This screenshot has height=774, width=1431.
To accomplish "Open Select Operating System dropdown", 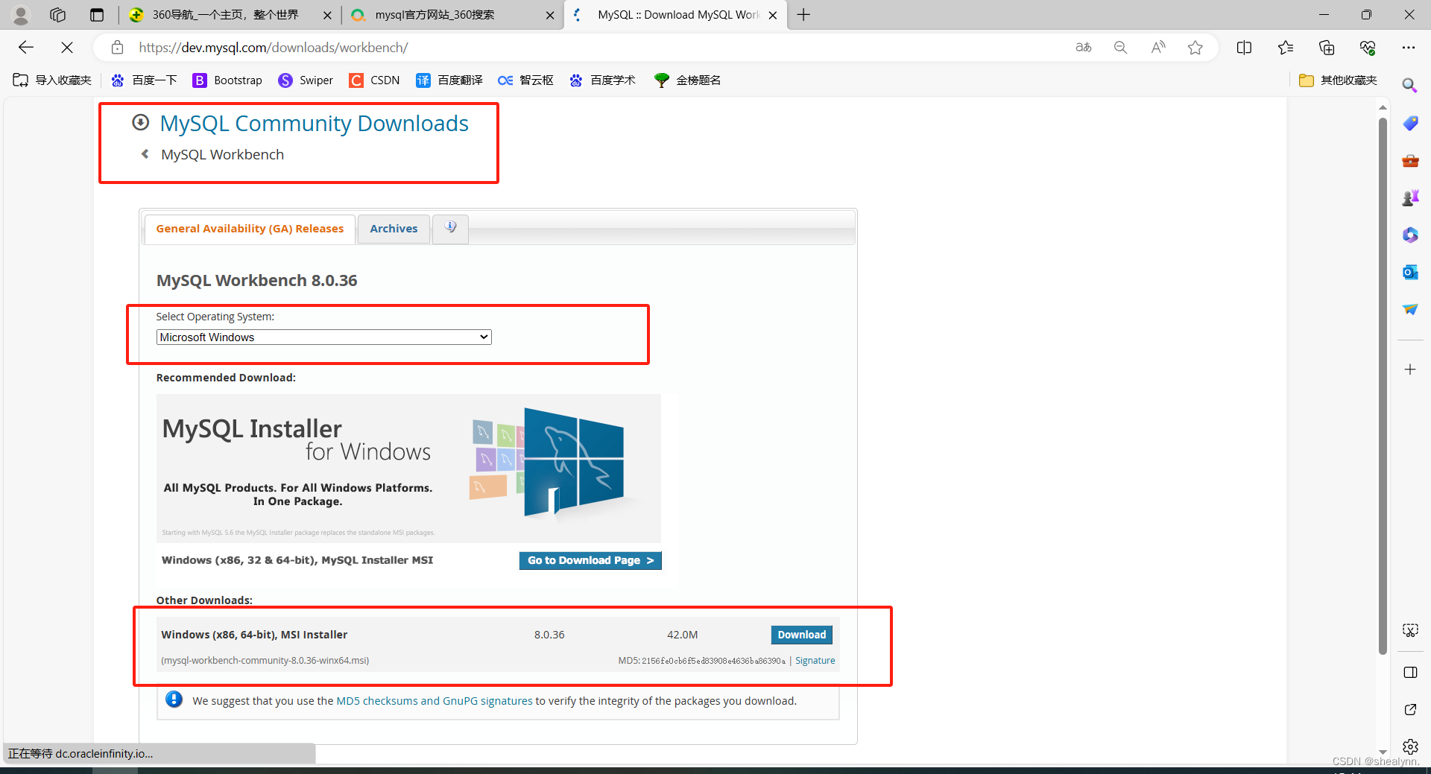I will [323, 337].
